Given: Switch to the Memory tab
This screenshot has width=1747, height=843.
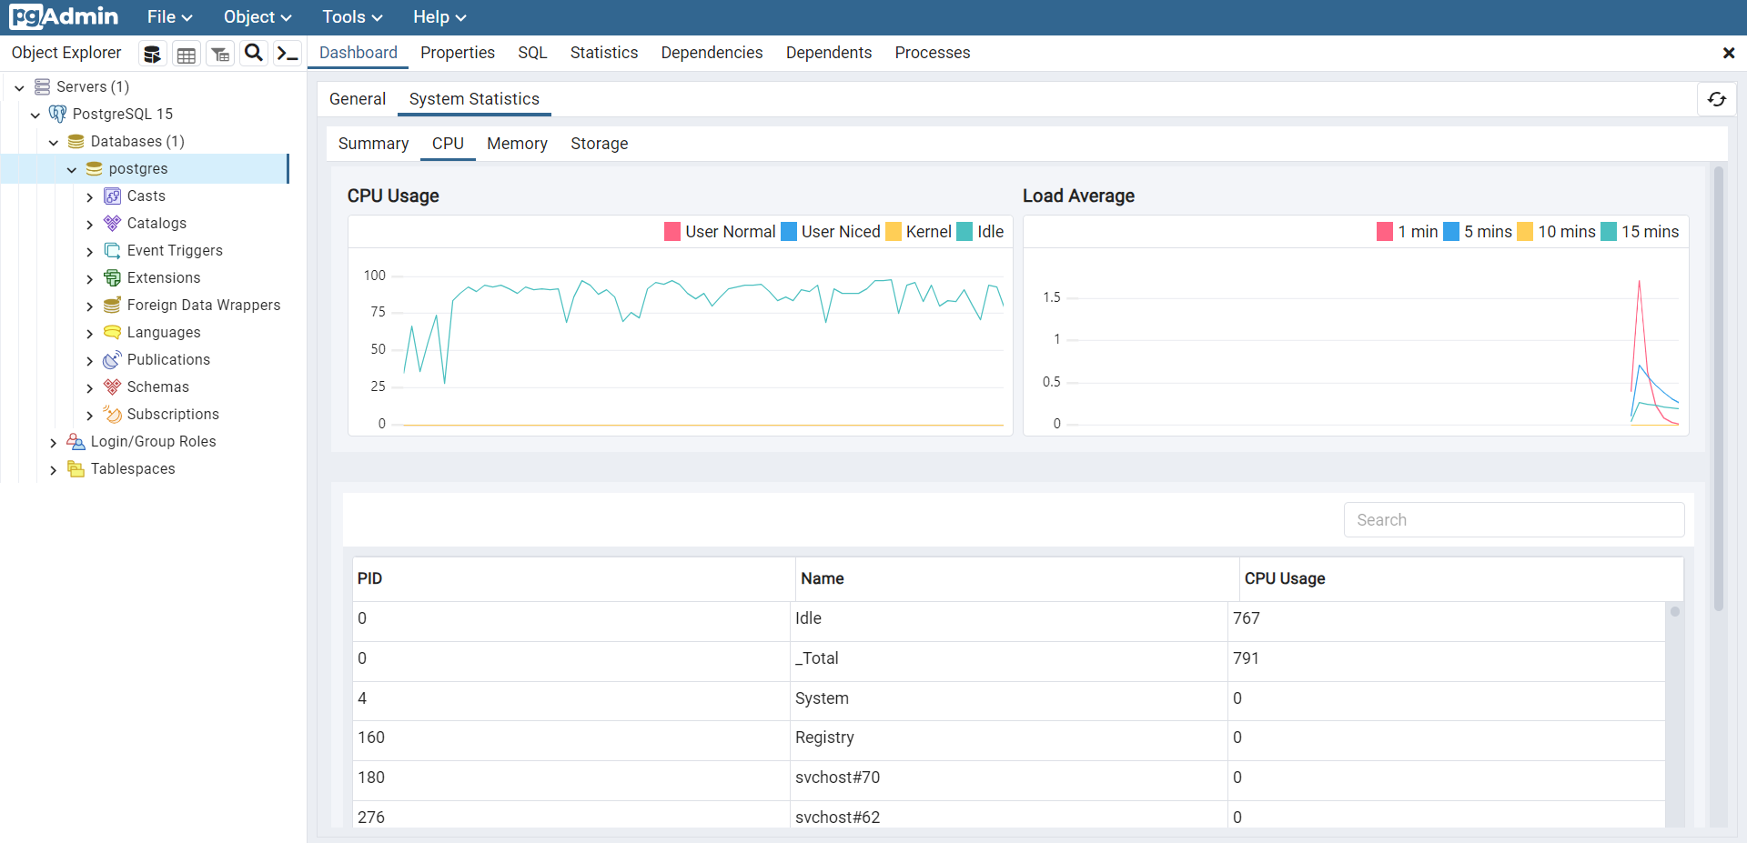Looking at the screenshot, I should pyautogui.click(x=517, y=144).
